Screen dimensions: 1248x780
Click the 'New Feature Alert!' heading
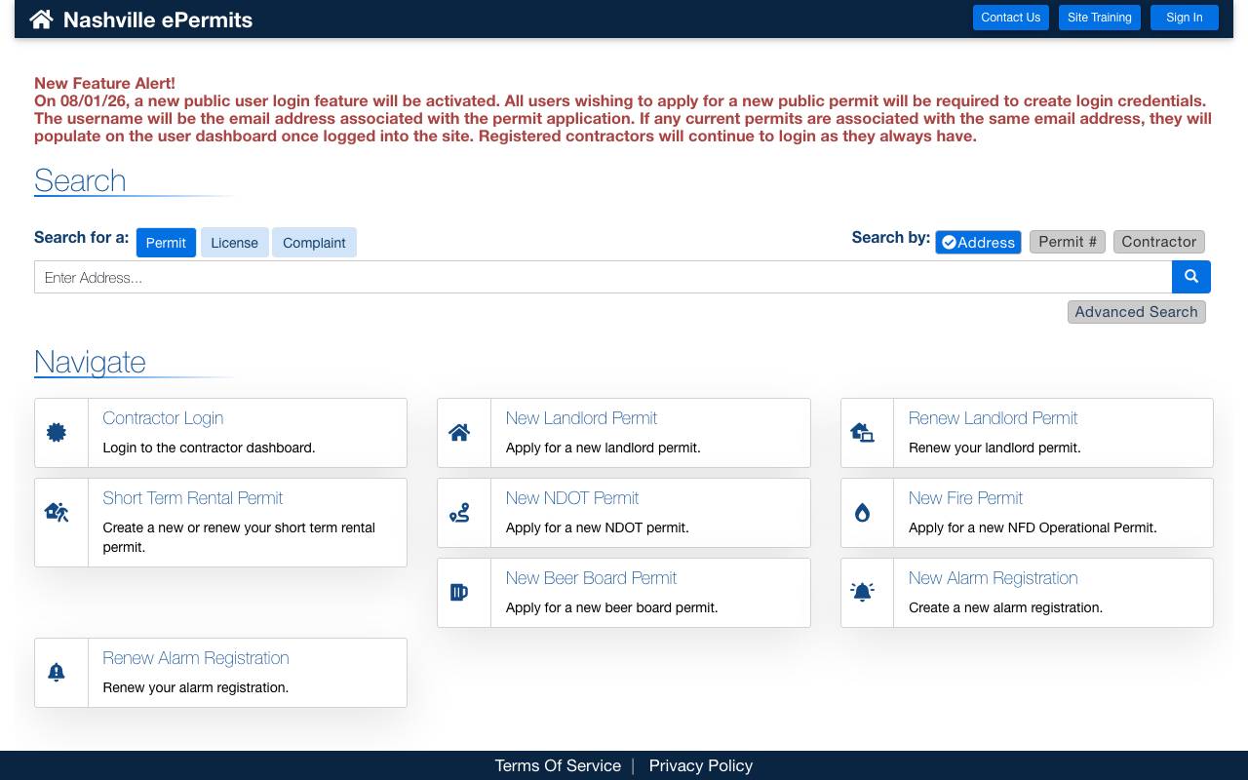(104, 84)
